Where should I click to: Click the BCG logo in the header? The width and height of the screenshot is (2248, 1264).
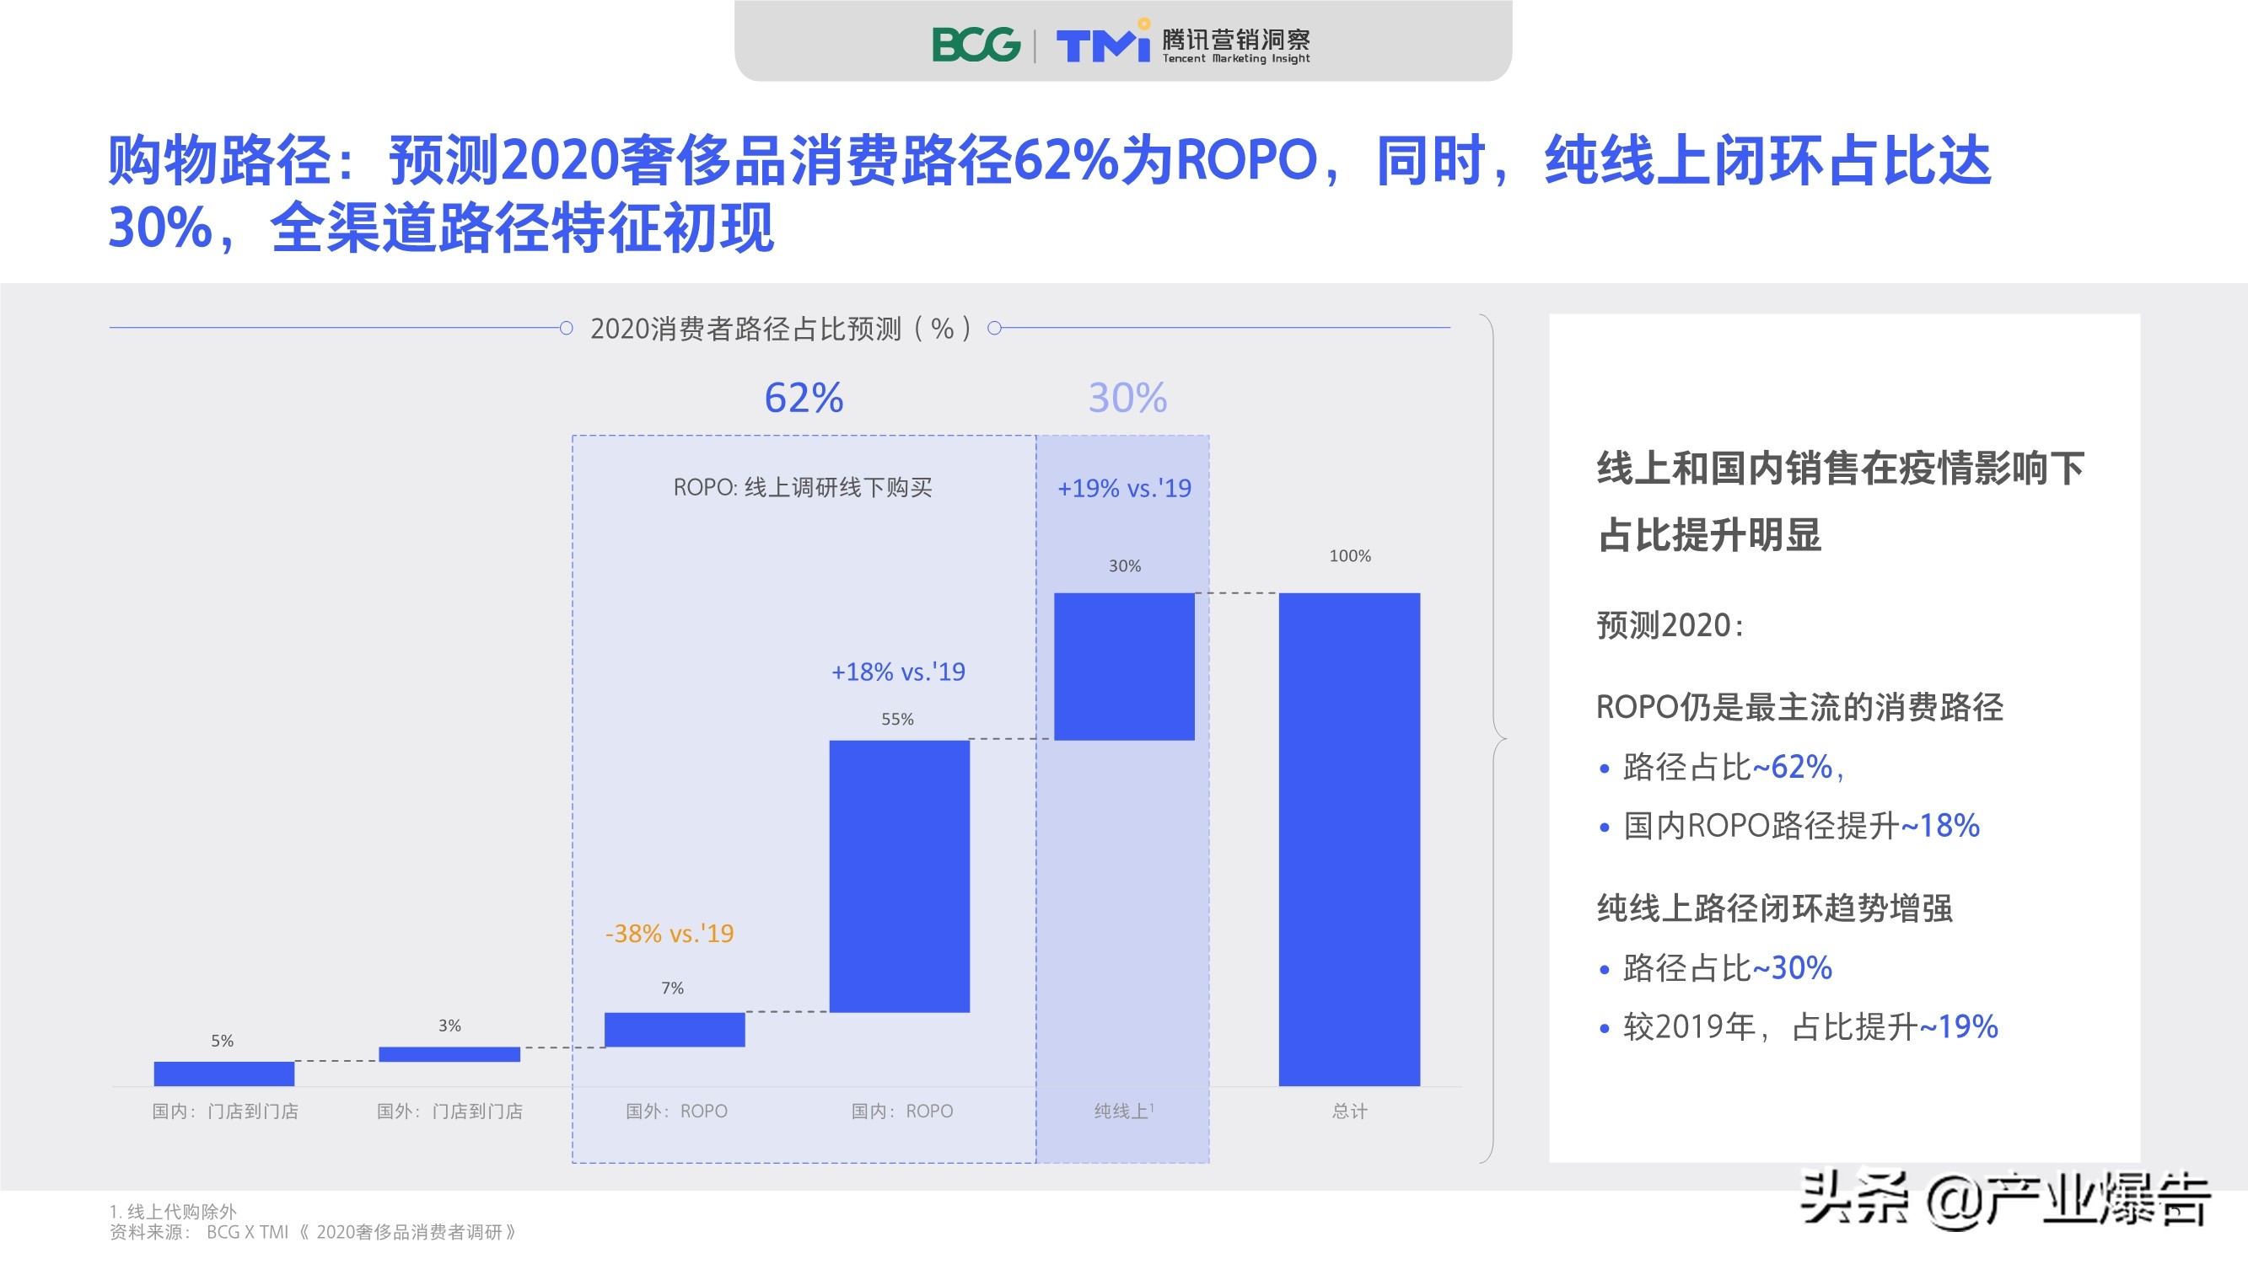pos(976,45)
